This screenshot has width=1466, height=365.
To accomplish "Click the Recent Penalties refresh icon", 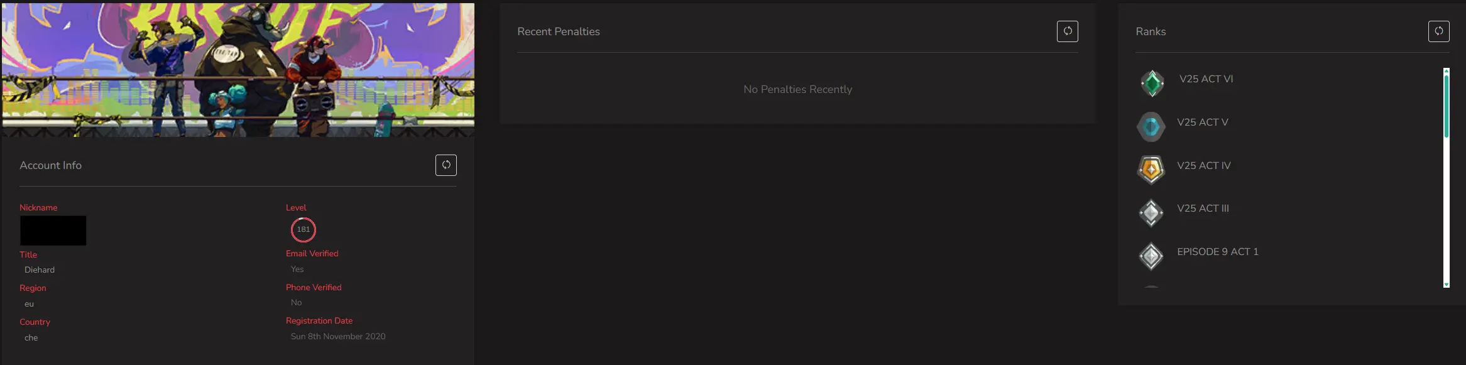I will click(x=1067, y=31).
